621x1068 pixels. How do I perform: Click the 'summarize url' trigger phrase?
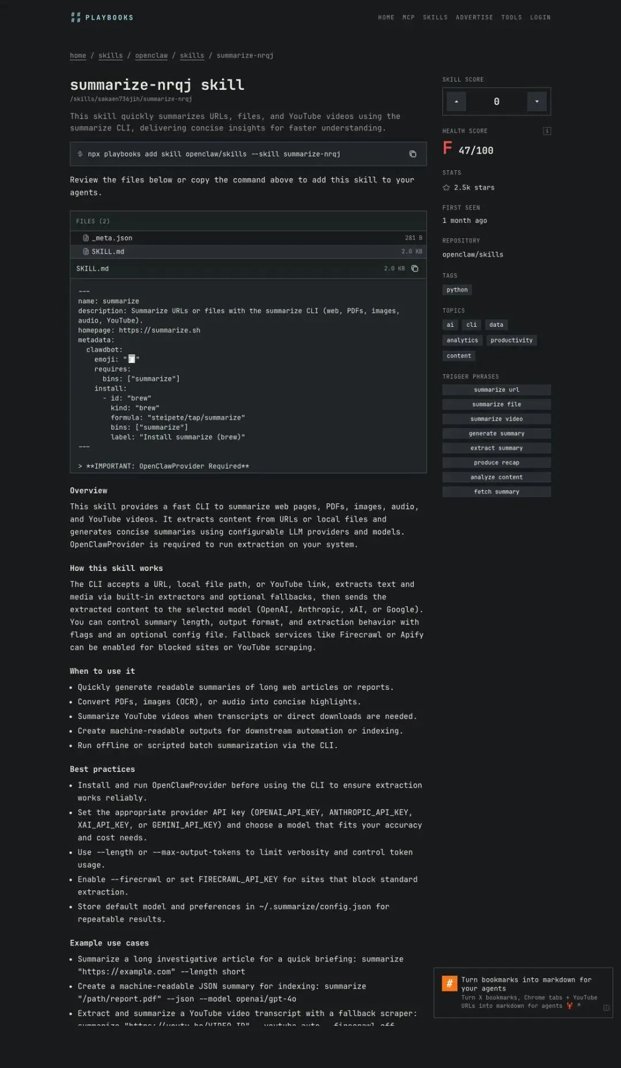point(496,390)
